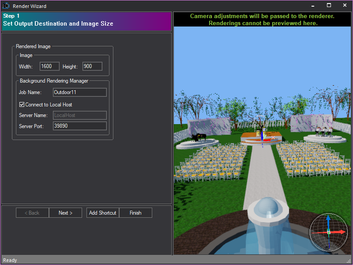The image size is (353, 265).
Task: Click the Job Name field containing Outdoor11
Action: pos(79,92)
